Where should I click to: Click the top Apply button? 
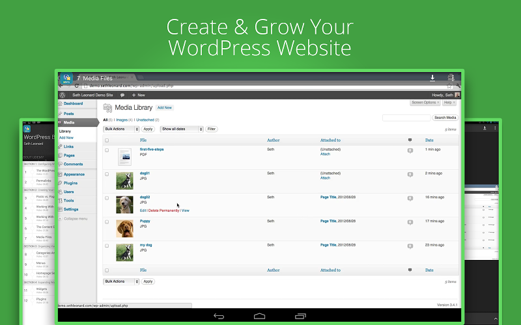click(148, 129)
